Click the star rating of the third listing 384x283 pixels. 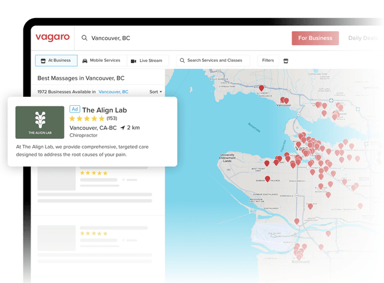coord(94,234)
